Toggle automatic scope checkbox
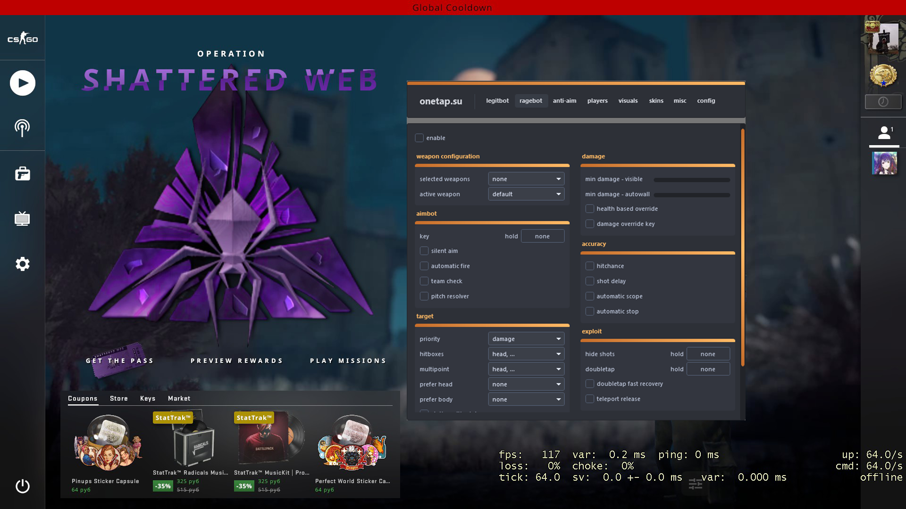Screen dimensions: 906x509 [589, 296]
